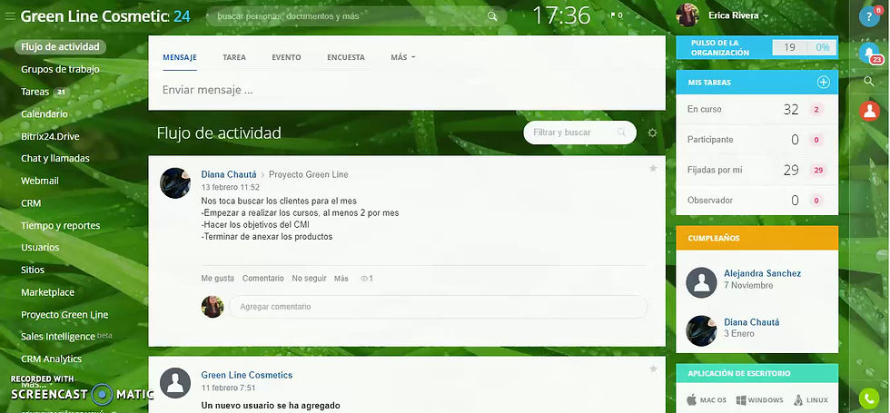Screen dimensions: 890x413
Task: Open CRM Analytics menu item
Action: click(51, 359)
